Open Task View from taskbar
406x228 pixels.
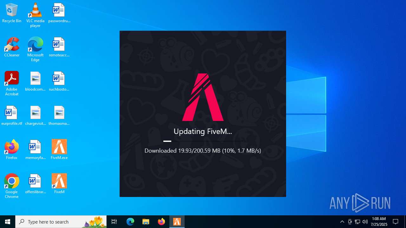[114, 222]
